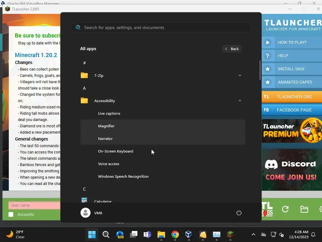Viewport: 322px width, 242px height.
Task: Open File Explorer from taskbar
Action: pyautogui.click(x=161, y=234)
